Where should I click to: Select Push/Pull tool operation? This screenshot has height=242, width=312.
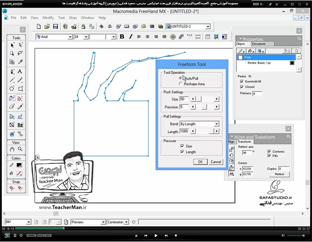pos(181,78)
